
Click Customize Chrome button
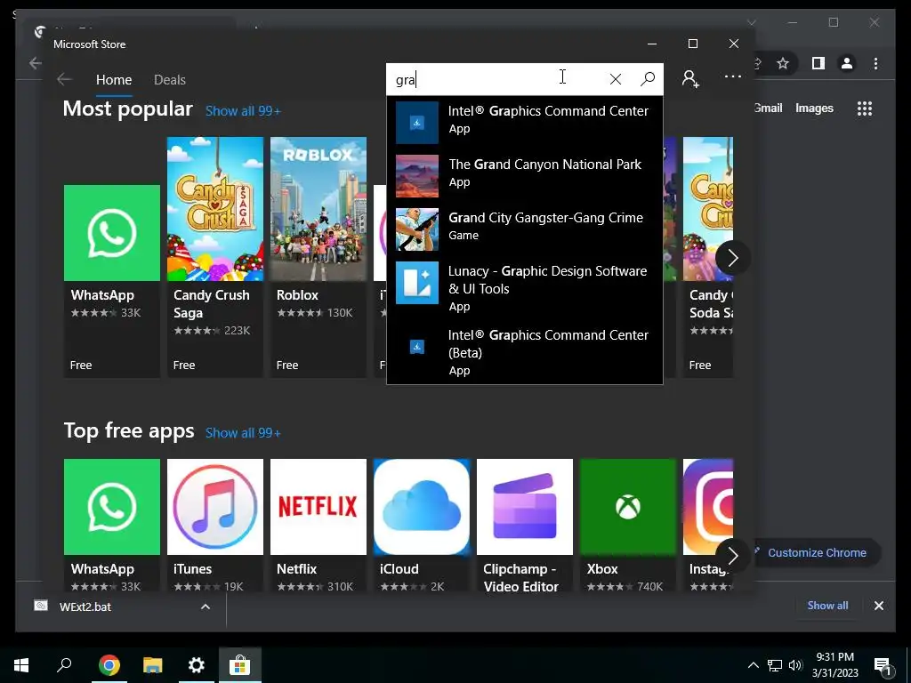tap(817, 552)
